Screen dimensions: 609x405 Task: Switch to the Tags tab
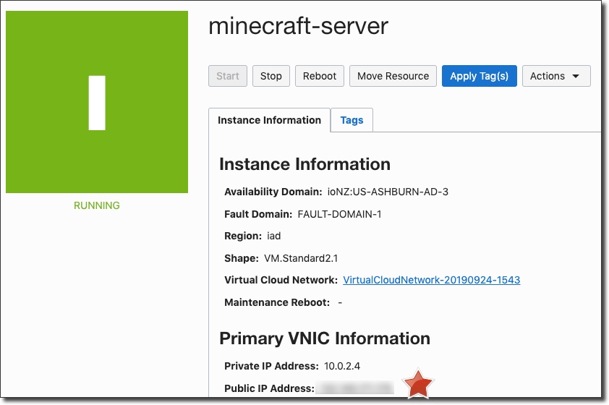(x=352, y=120)
